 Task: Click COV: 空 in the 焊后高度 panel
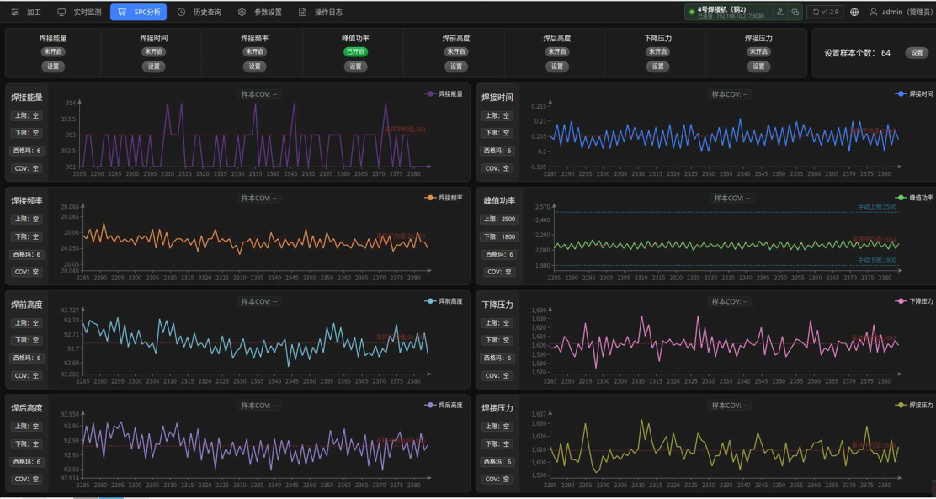point(27,479)
